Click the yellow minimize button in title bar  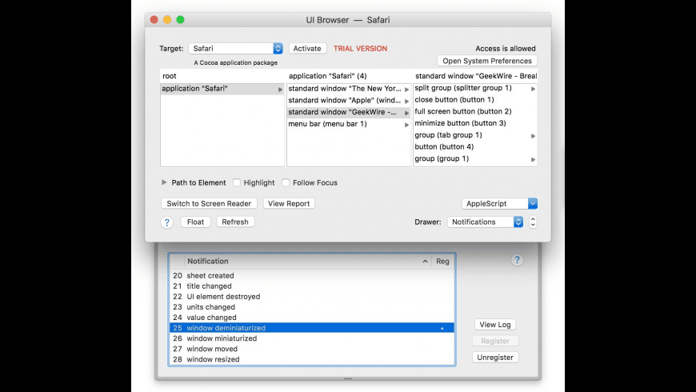[167, 19]
